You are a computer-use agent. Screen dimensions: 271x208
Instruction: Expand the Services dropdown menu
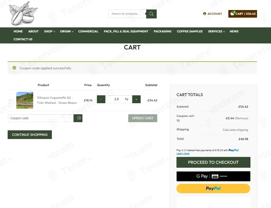[216, 31]
